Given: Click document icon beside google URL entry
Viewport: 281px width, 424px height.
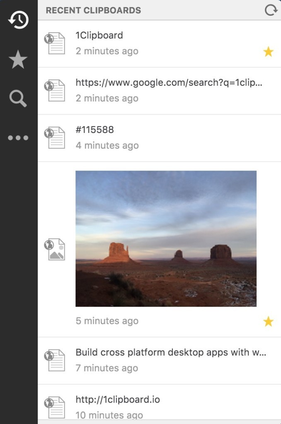Looking at the screenshot, I should coord(54,90).
